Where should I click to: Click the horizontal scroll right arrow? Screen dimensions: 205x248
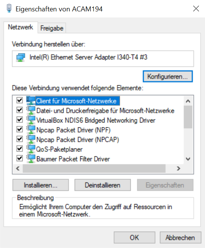pyautogui.click(x=178, y=168)
